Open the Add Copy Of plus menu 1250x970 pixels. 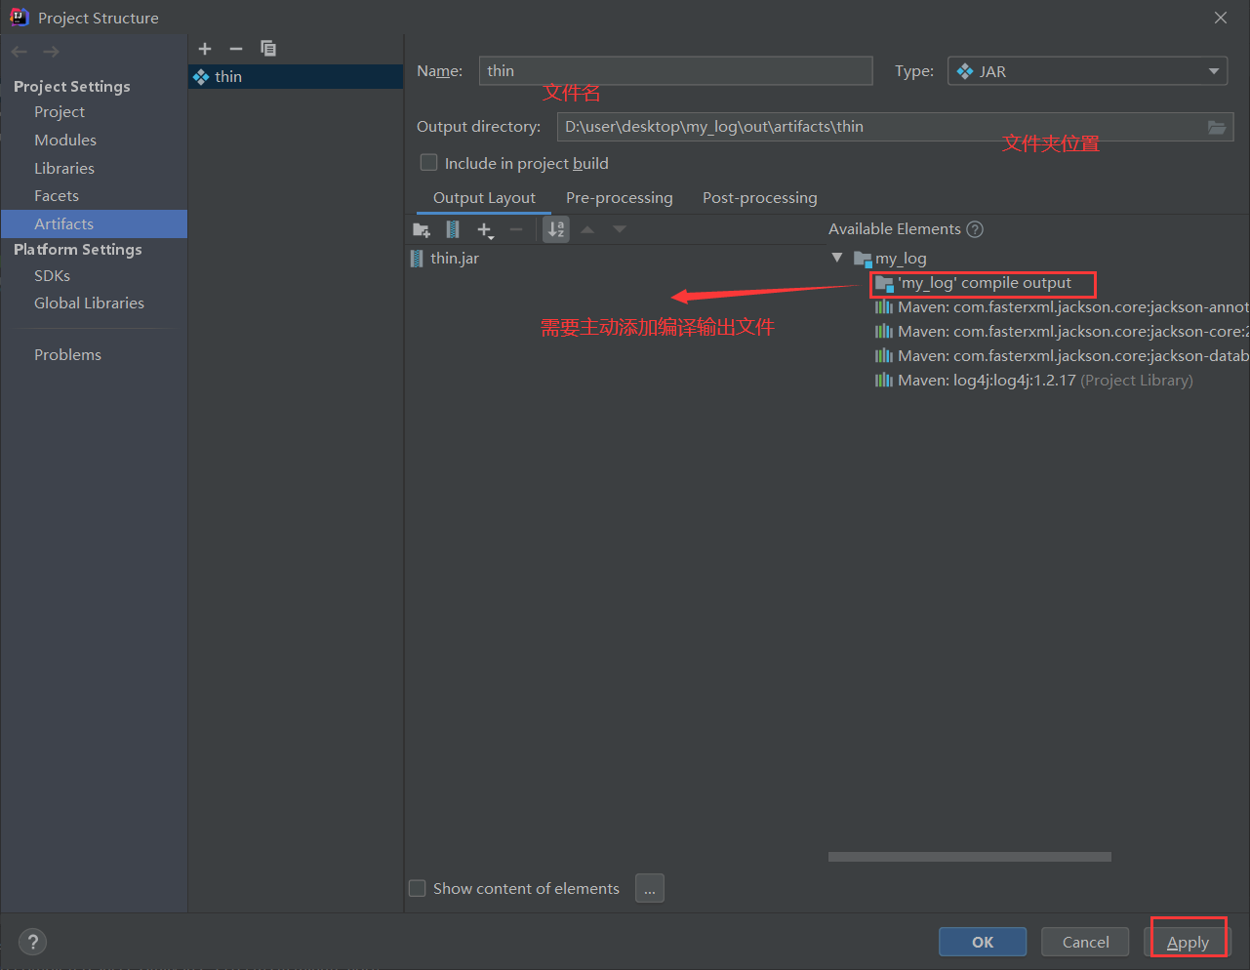[x=485, y=229]
